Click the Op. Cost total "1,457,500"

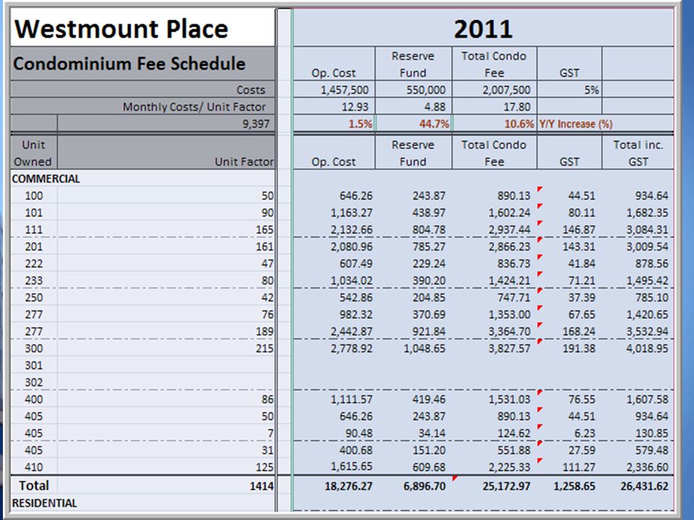pos(345,90)
